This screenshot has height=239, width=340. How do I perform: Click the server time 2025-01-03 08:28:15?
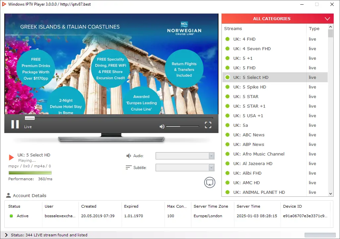point(257,216)
